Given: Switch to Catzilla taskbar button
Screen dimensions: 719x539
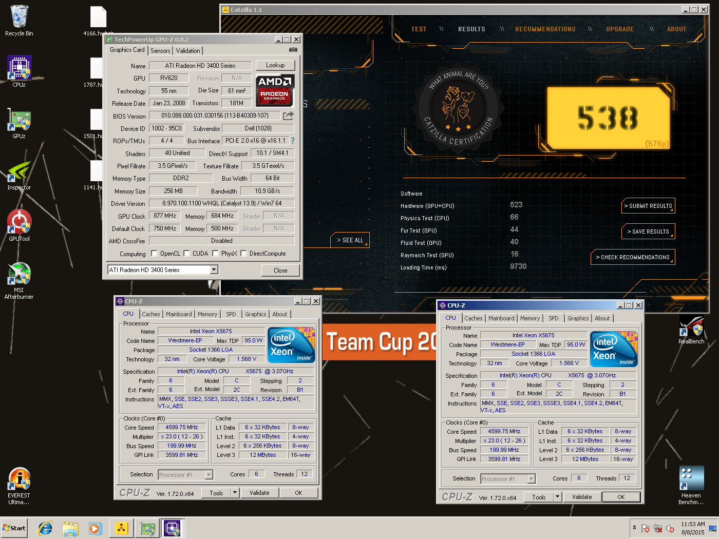Looking at the screenshot, I should click(121, 528).
